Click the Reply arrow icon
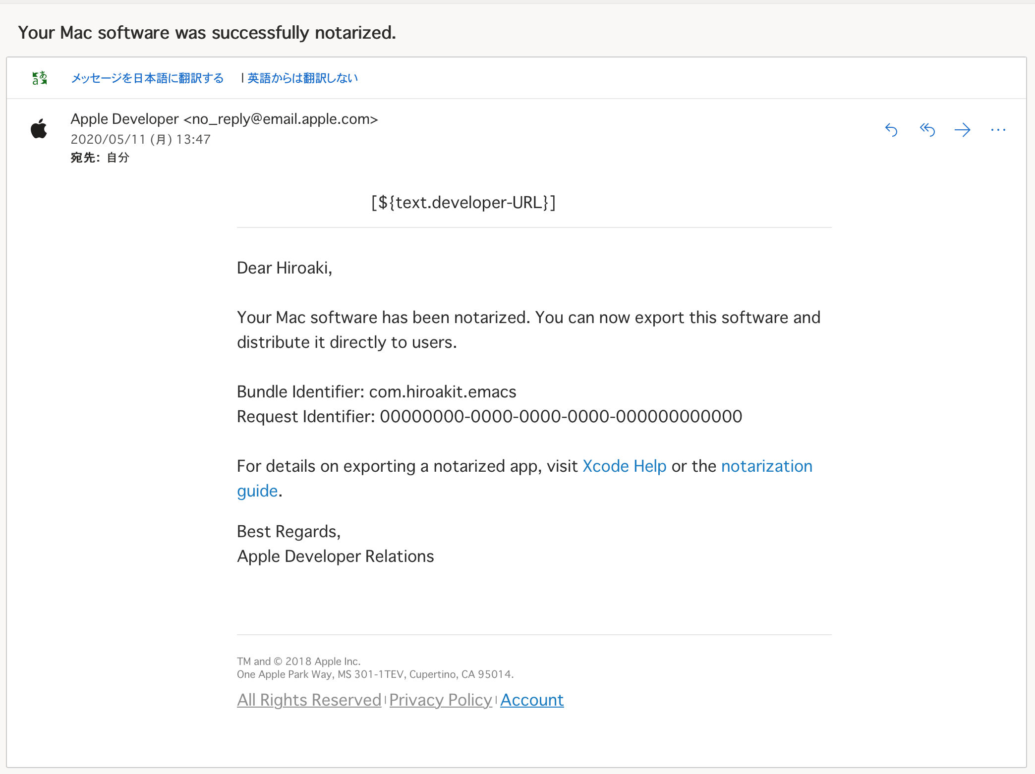This screenshot has height=774, width=1035. coord(891,130)
